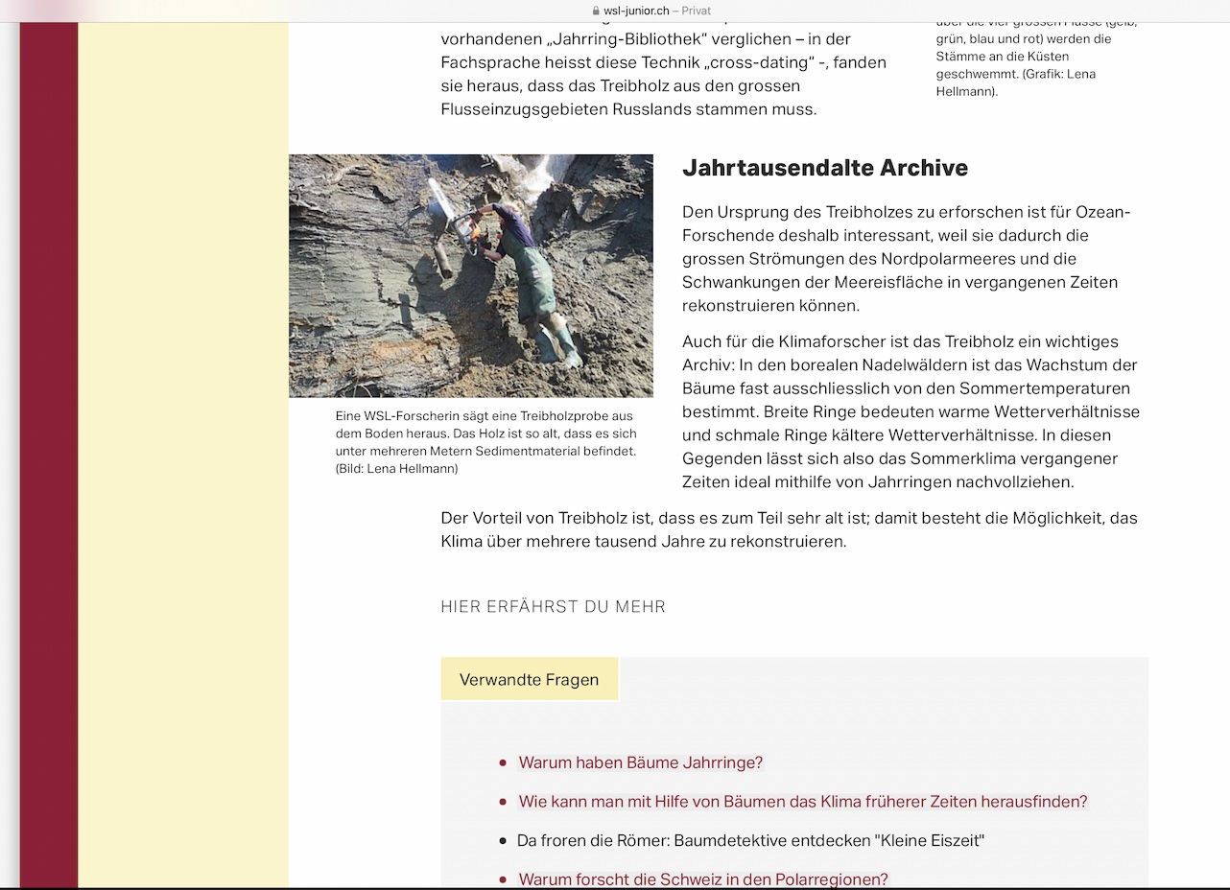Click the photo caption starting Eine WSL-Forscherin

[485, 442]
